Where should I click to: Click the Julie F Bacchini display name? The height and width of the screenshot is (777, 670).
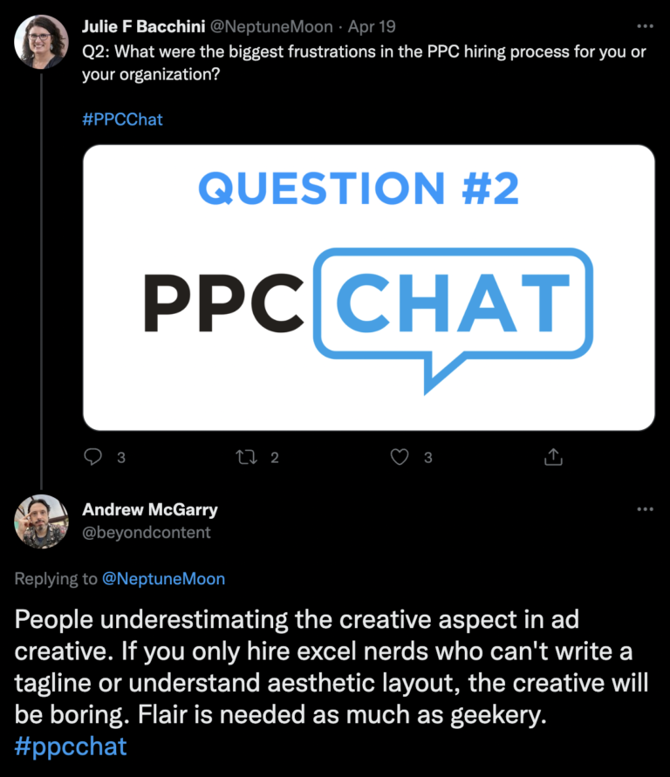click(143, 27)
